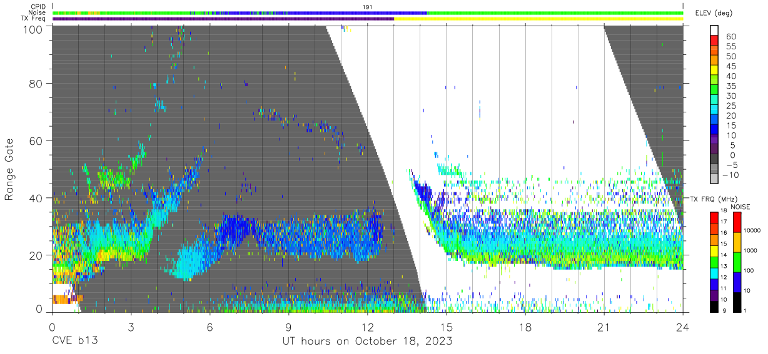The width and height of the screenshot is (768, 354).
Task: Click the purple portion of the TX Freq strip
Action: [223, 19]
